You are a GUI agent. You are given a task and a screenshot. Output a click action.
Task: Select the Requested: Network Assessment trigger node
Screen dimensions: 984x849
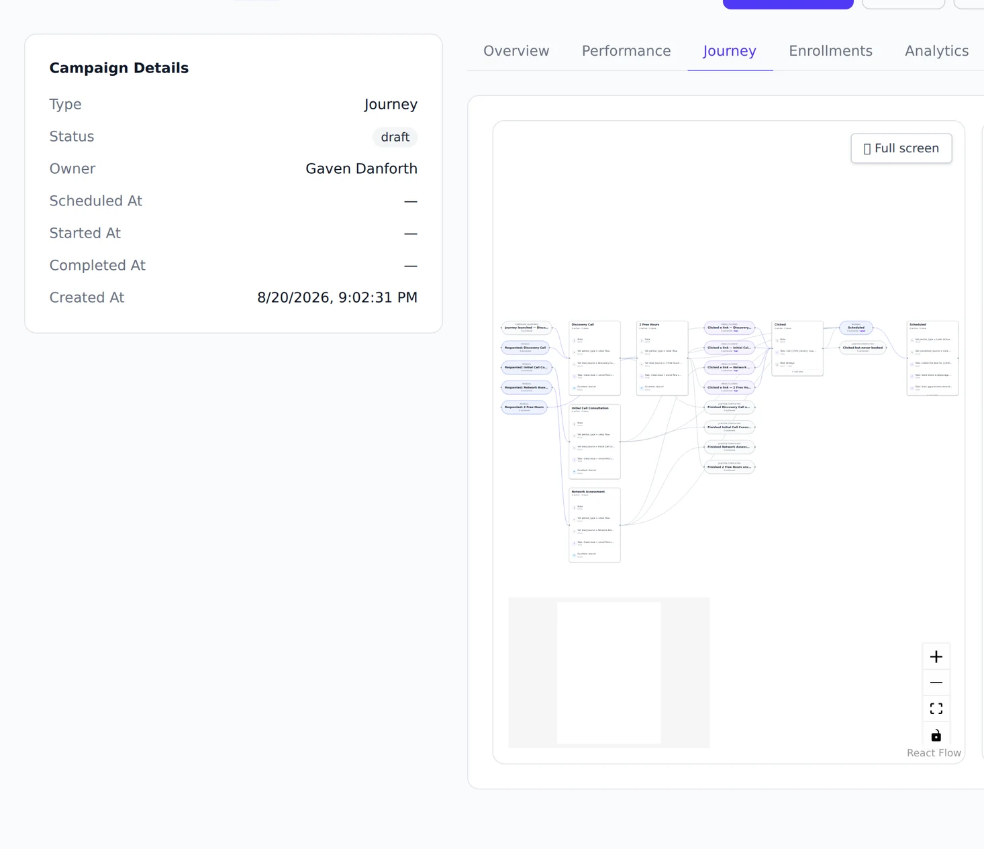point(526,387)
